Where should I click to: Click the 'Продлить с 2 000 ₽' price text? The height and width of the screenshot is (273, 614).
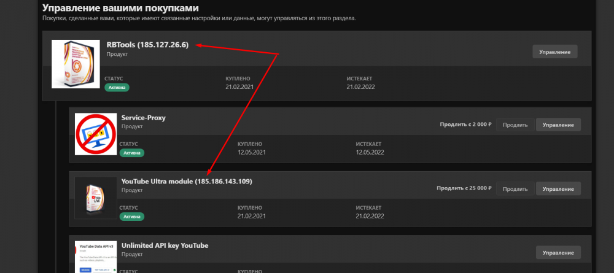point(466,125)
